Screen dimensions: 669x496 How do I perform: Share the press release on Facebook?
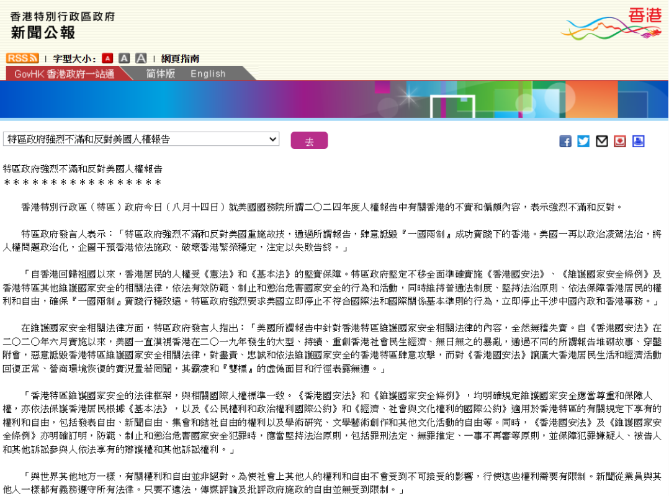coord(565,141)
